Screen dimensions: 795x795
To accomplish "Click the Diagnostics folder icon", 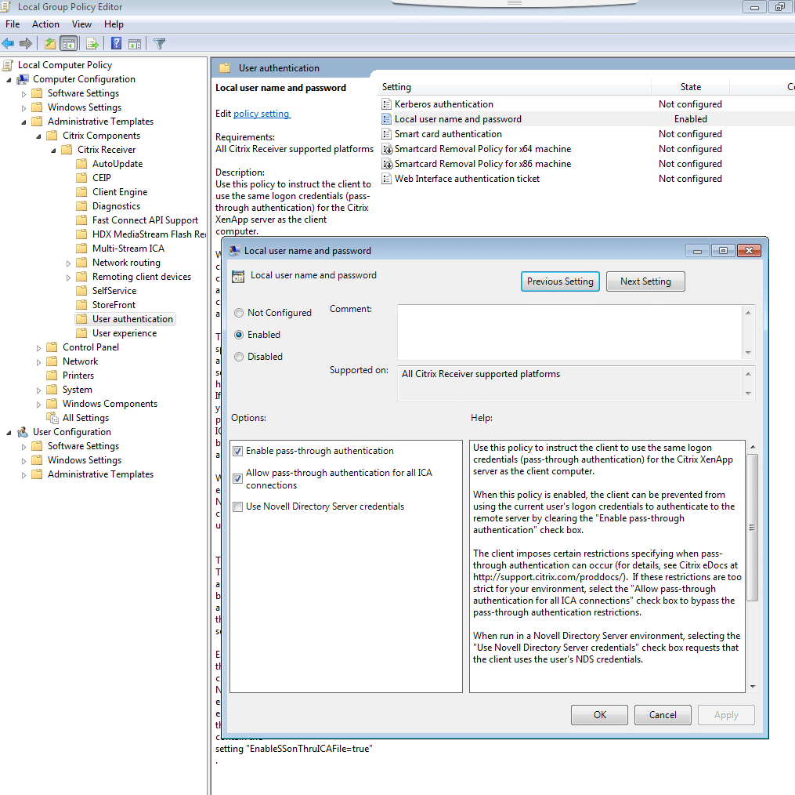I will pyautogui.click(x=81, y=206).
